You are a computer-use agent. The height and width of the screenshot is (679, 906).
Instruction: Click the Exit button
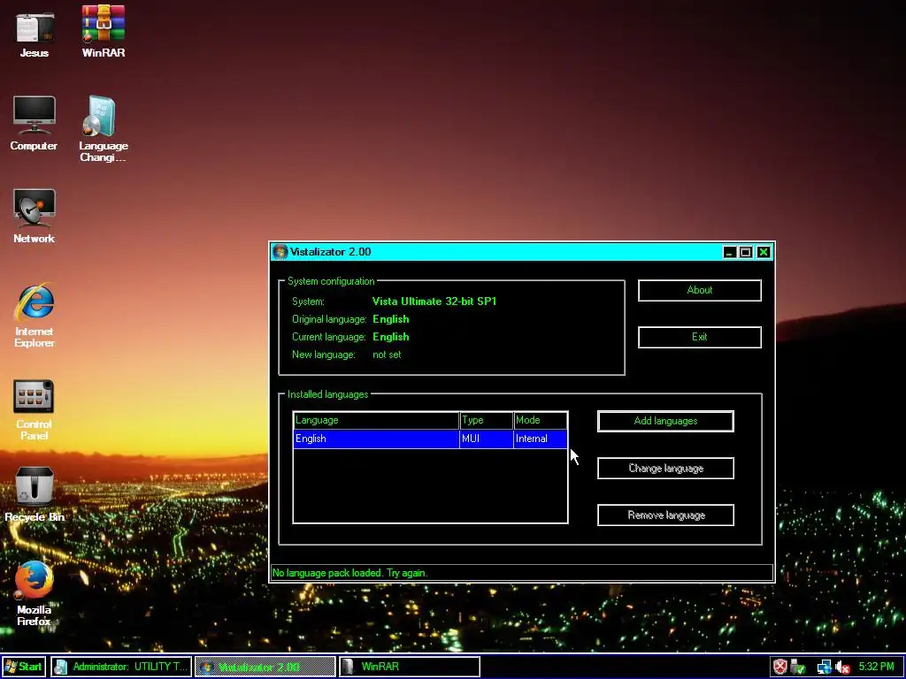point(700,337)
